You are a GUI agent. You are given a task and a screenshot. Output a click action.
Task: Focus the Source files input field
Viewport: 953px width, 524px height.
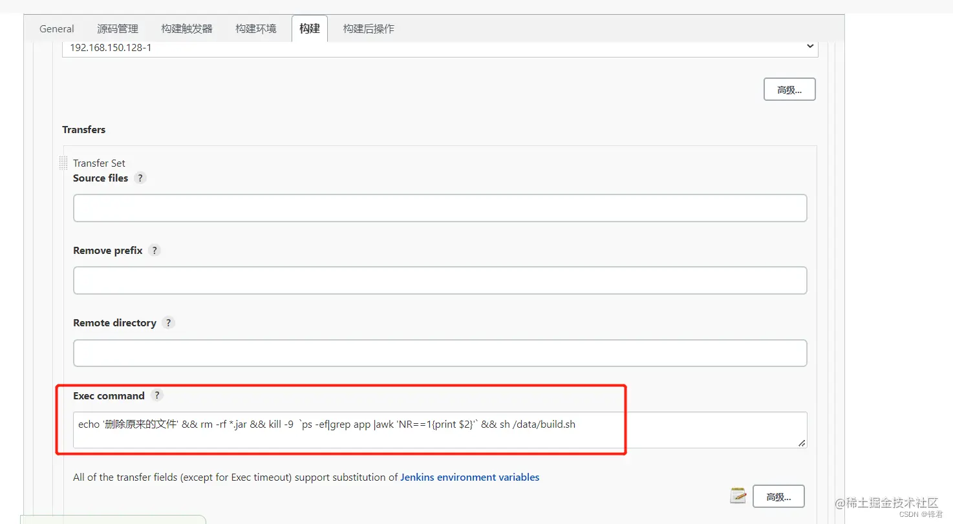pos(440,208)
